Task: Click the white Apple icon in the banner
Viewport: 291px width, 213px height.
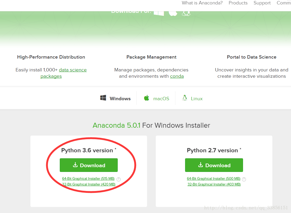Action: [173, 14]
